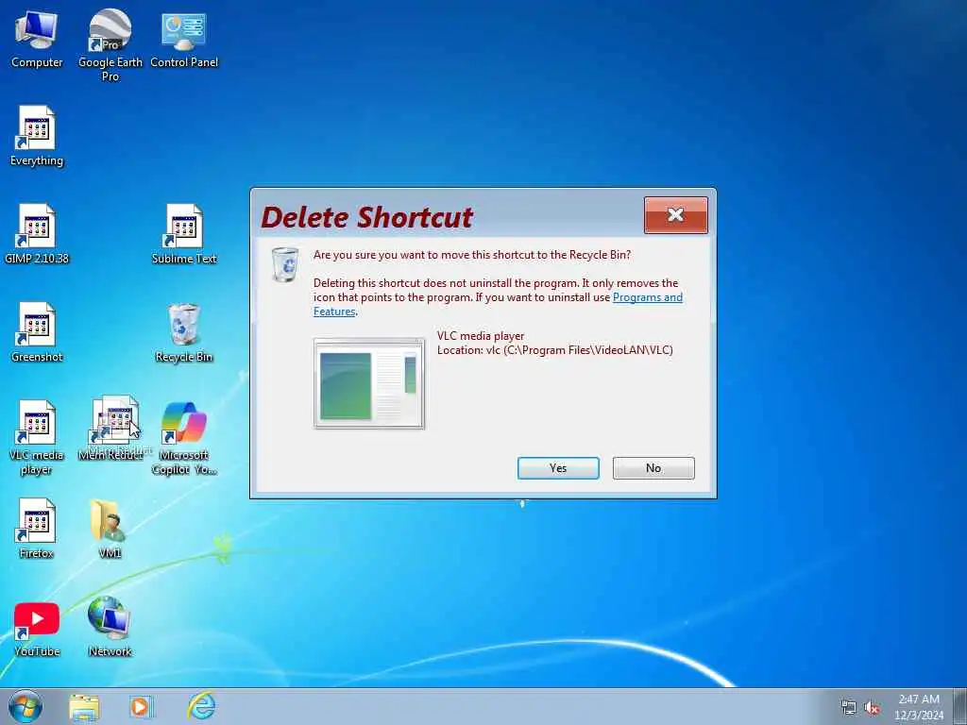Select the Mem Reduct shortcut icon
This screenshot has height=725, width=967.
[111, 430]
